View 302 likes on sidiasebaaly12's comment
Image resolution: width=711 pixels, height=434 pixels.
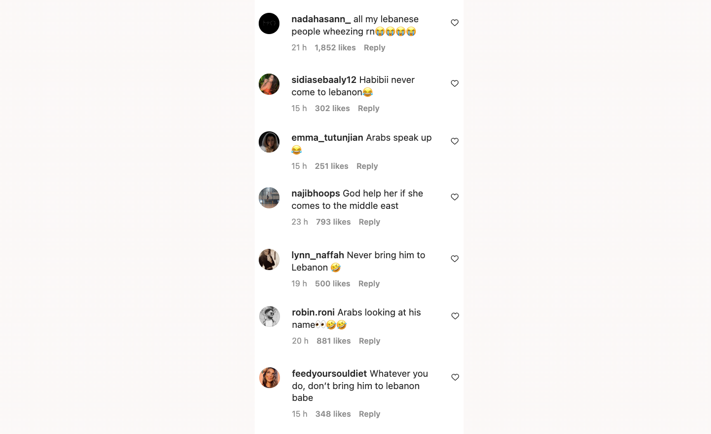pos(332,108)
